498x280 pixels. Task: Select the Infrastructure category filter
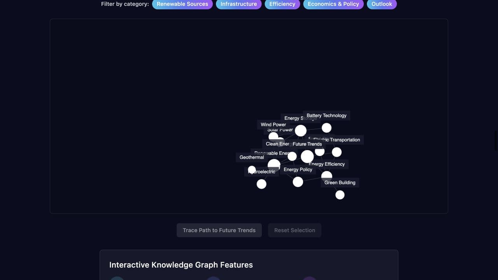[238, 4]
